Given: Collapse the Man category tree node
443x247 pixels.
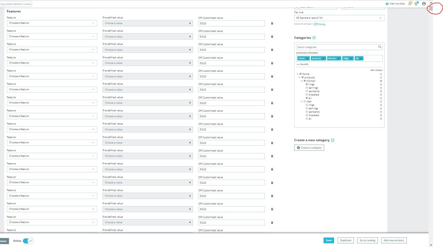Looking at the screenshot, I should click(302, 102).
